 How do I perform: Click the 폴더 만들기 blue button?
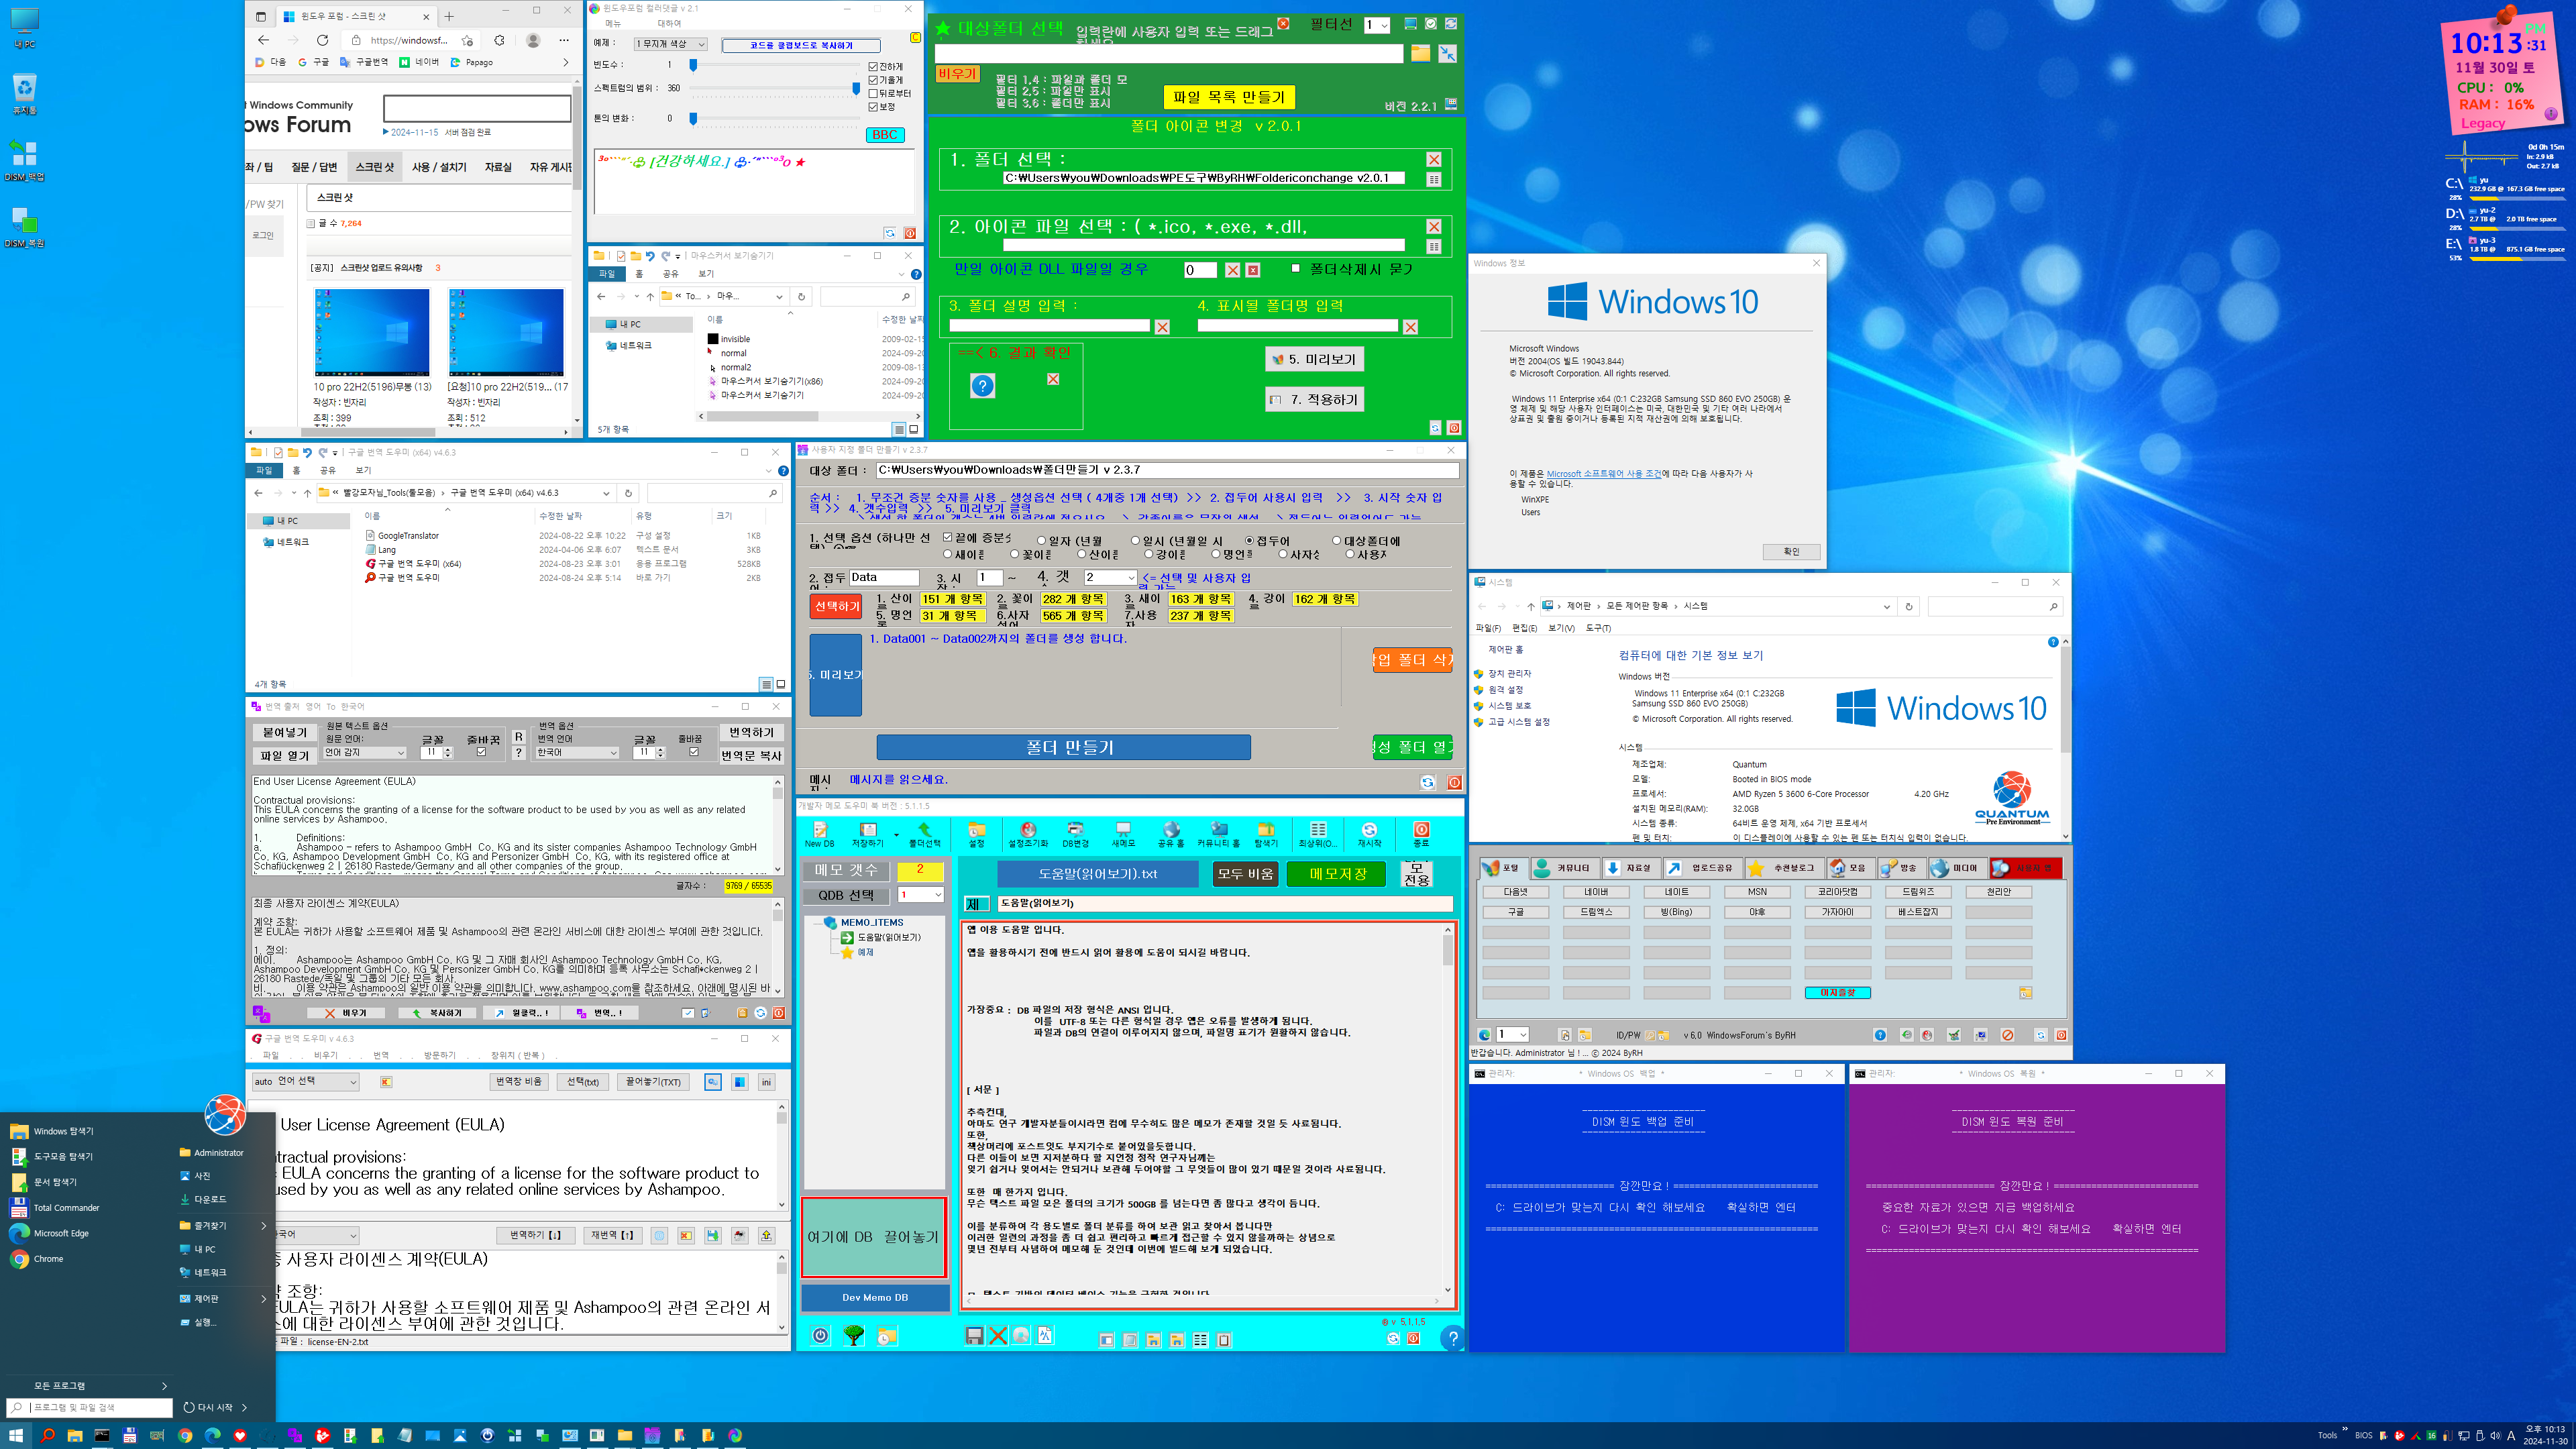point(1063,747)
